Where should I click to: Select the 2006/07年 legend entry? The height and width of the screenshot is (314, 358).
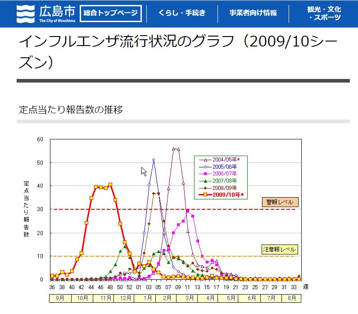point(218,174)
